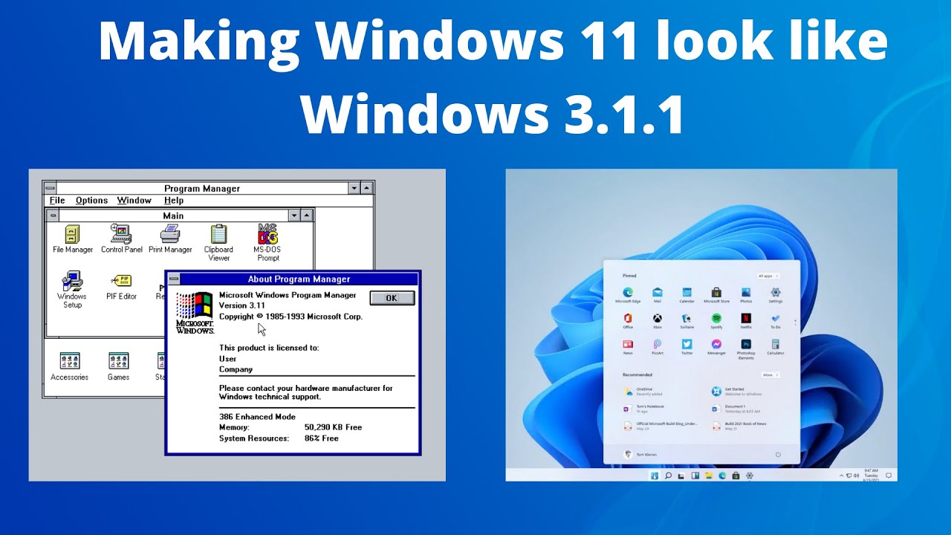Open pinned Photos app
Image resolution: width=951 pixels, height=535 pixels.
[746, 296]
